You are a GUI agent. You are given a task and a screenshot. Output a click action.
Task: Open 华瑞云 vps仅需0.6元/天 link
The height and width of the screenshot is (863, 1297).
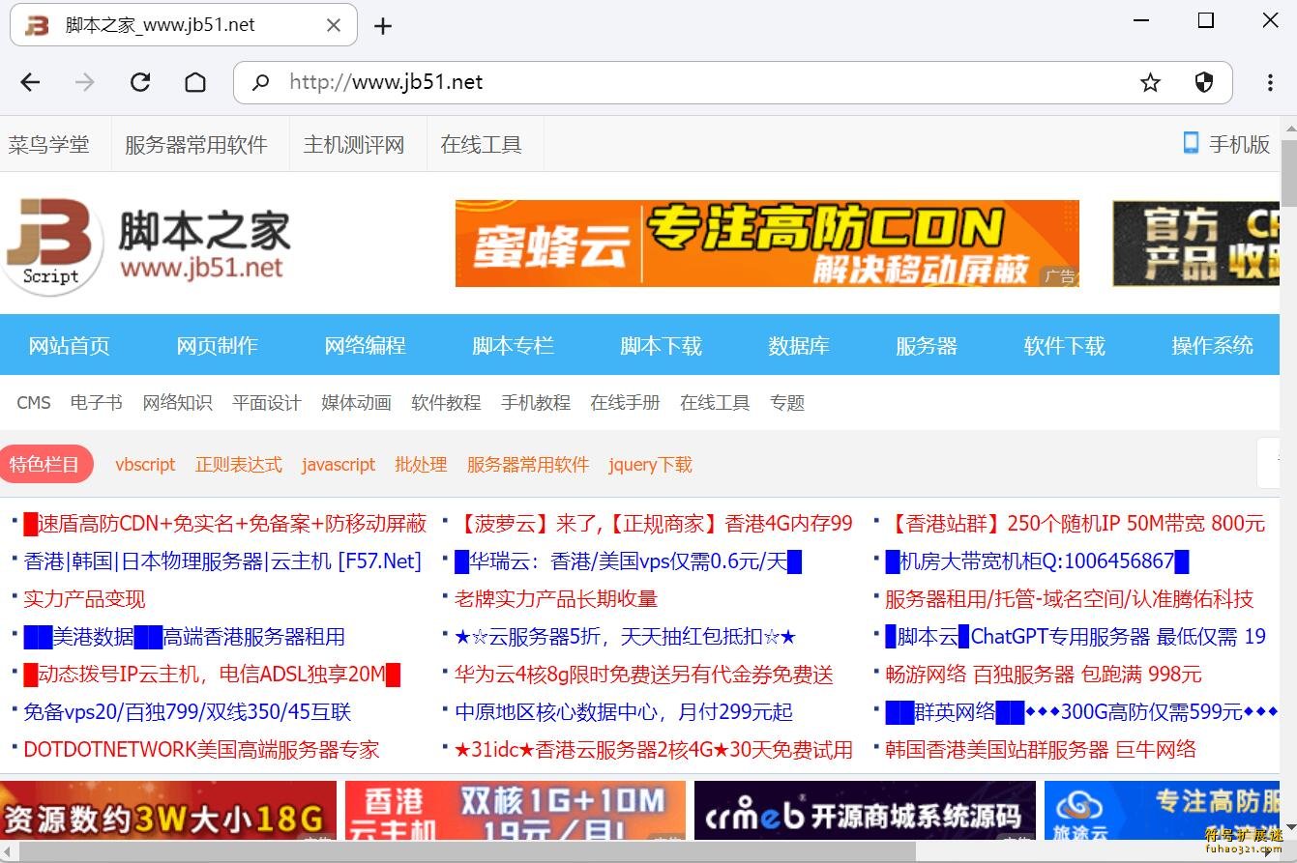click(629, 561)
